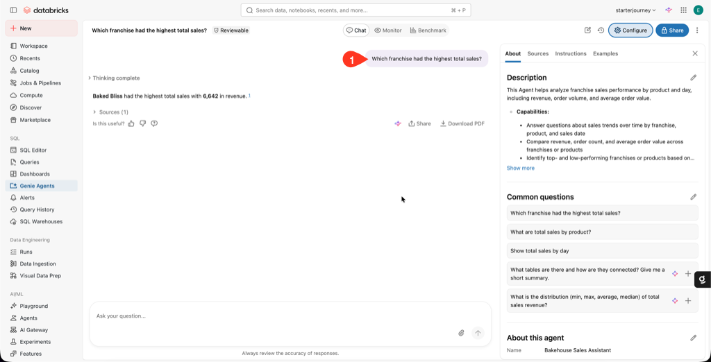The height and width of the screenshot is (362, 711).
Task: Select 'What are total sales by product?'
Action: (602, 232)
